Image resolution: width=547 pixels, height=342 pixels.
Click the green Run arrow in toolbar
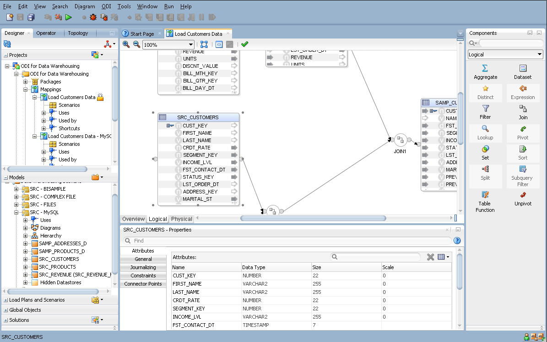click(x=69, y=16)
